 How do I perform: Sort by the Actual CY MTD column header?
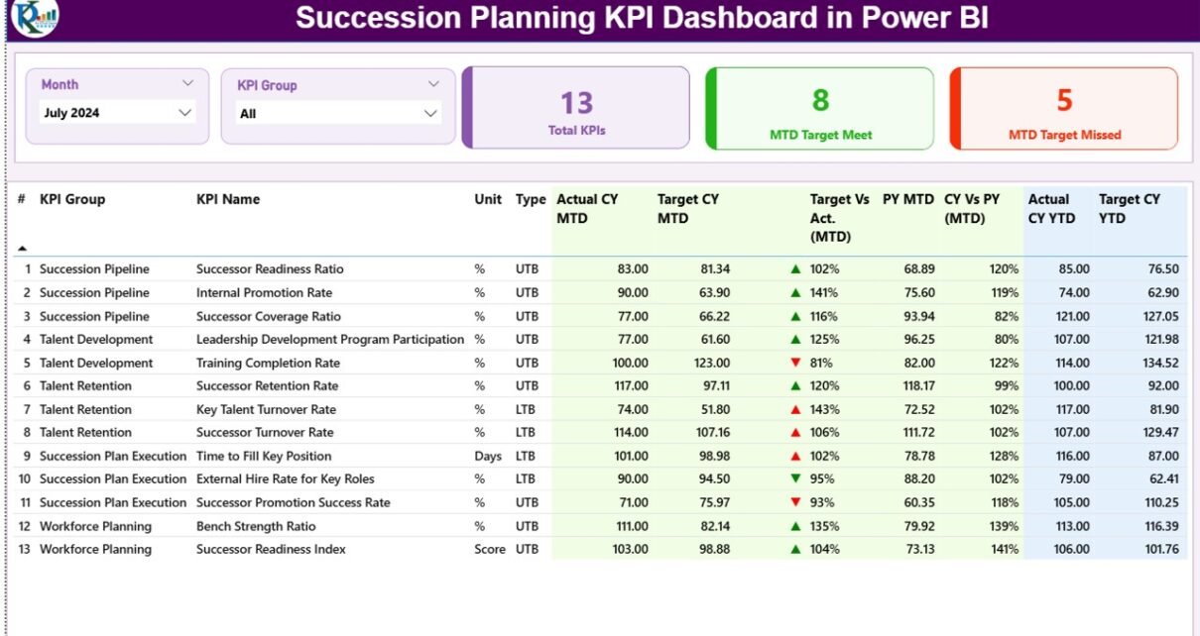[x=587, y=208]
